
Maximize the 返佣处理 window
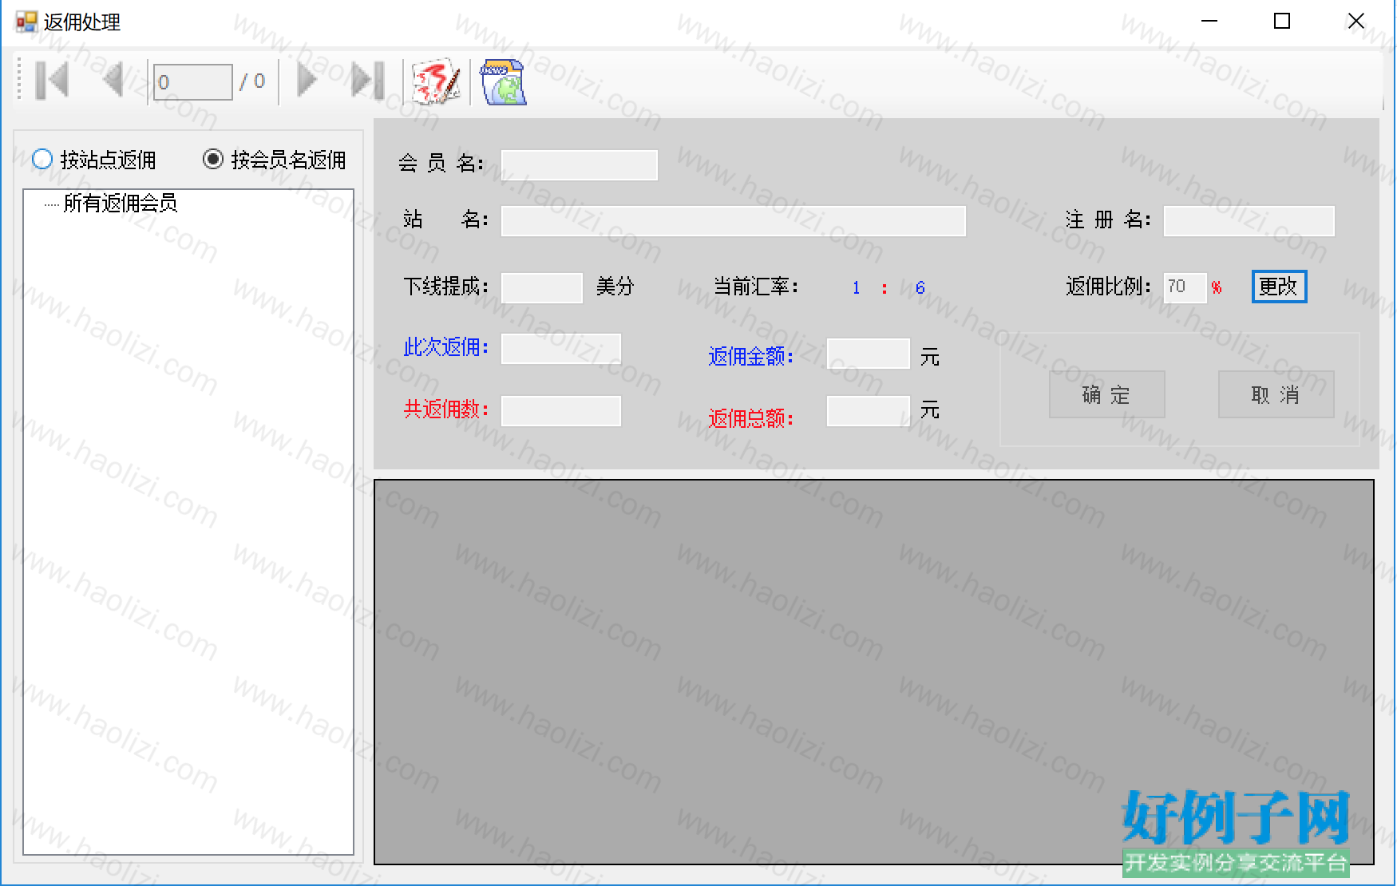(1282, 22)
